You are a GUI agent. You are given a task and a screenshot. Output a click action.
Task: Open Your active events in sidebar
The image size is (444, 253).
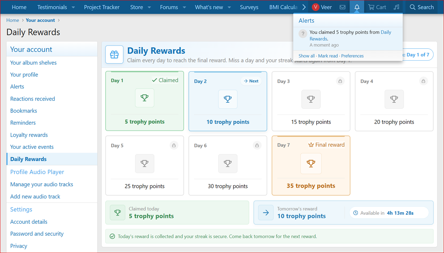[x=32, y=147]
